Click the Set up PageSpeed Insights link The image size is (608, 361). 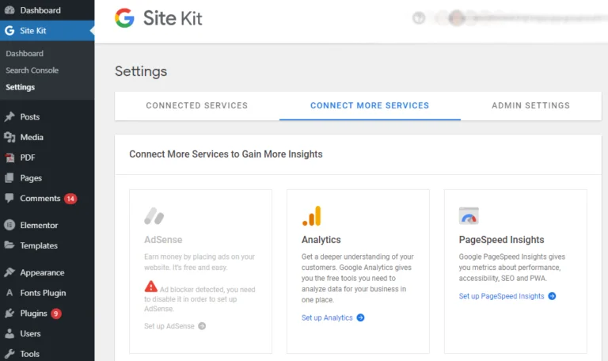pos(502,296)
